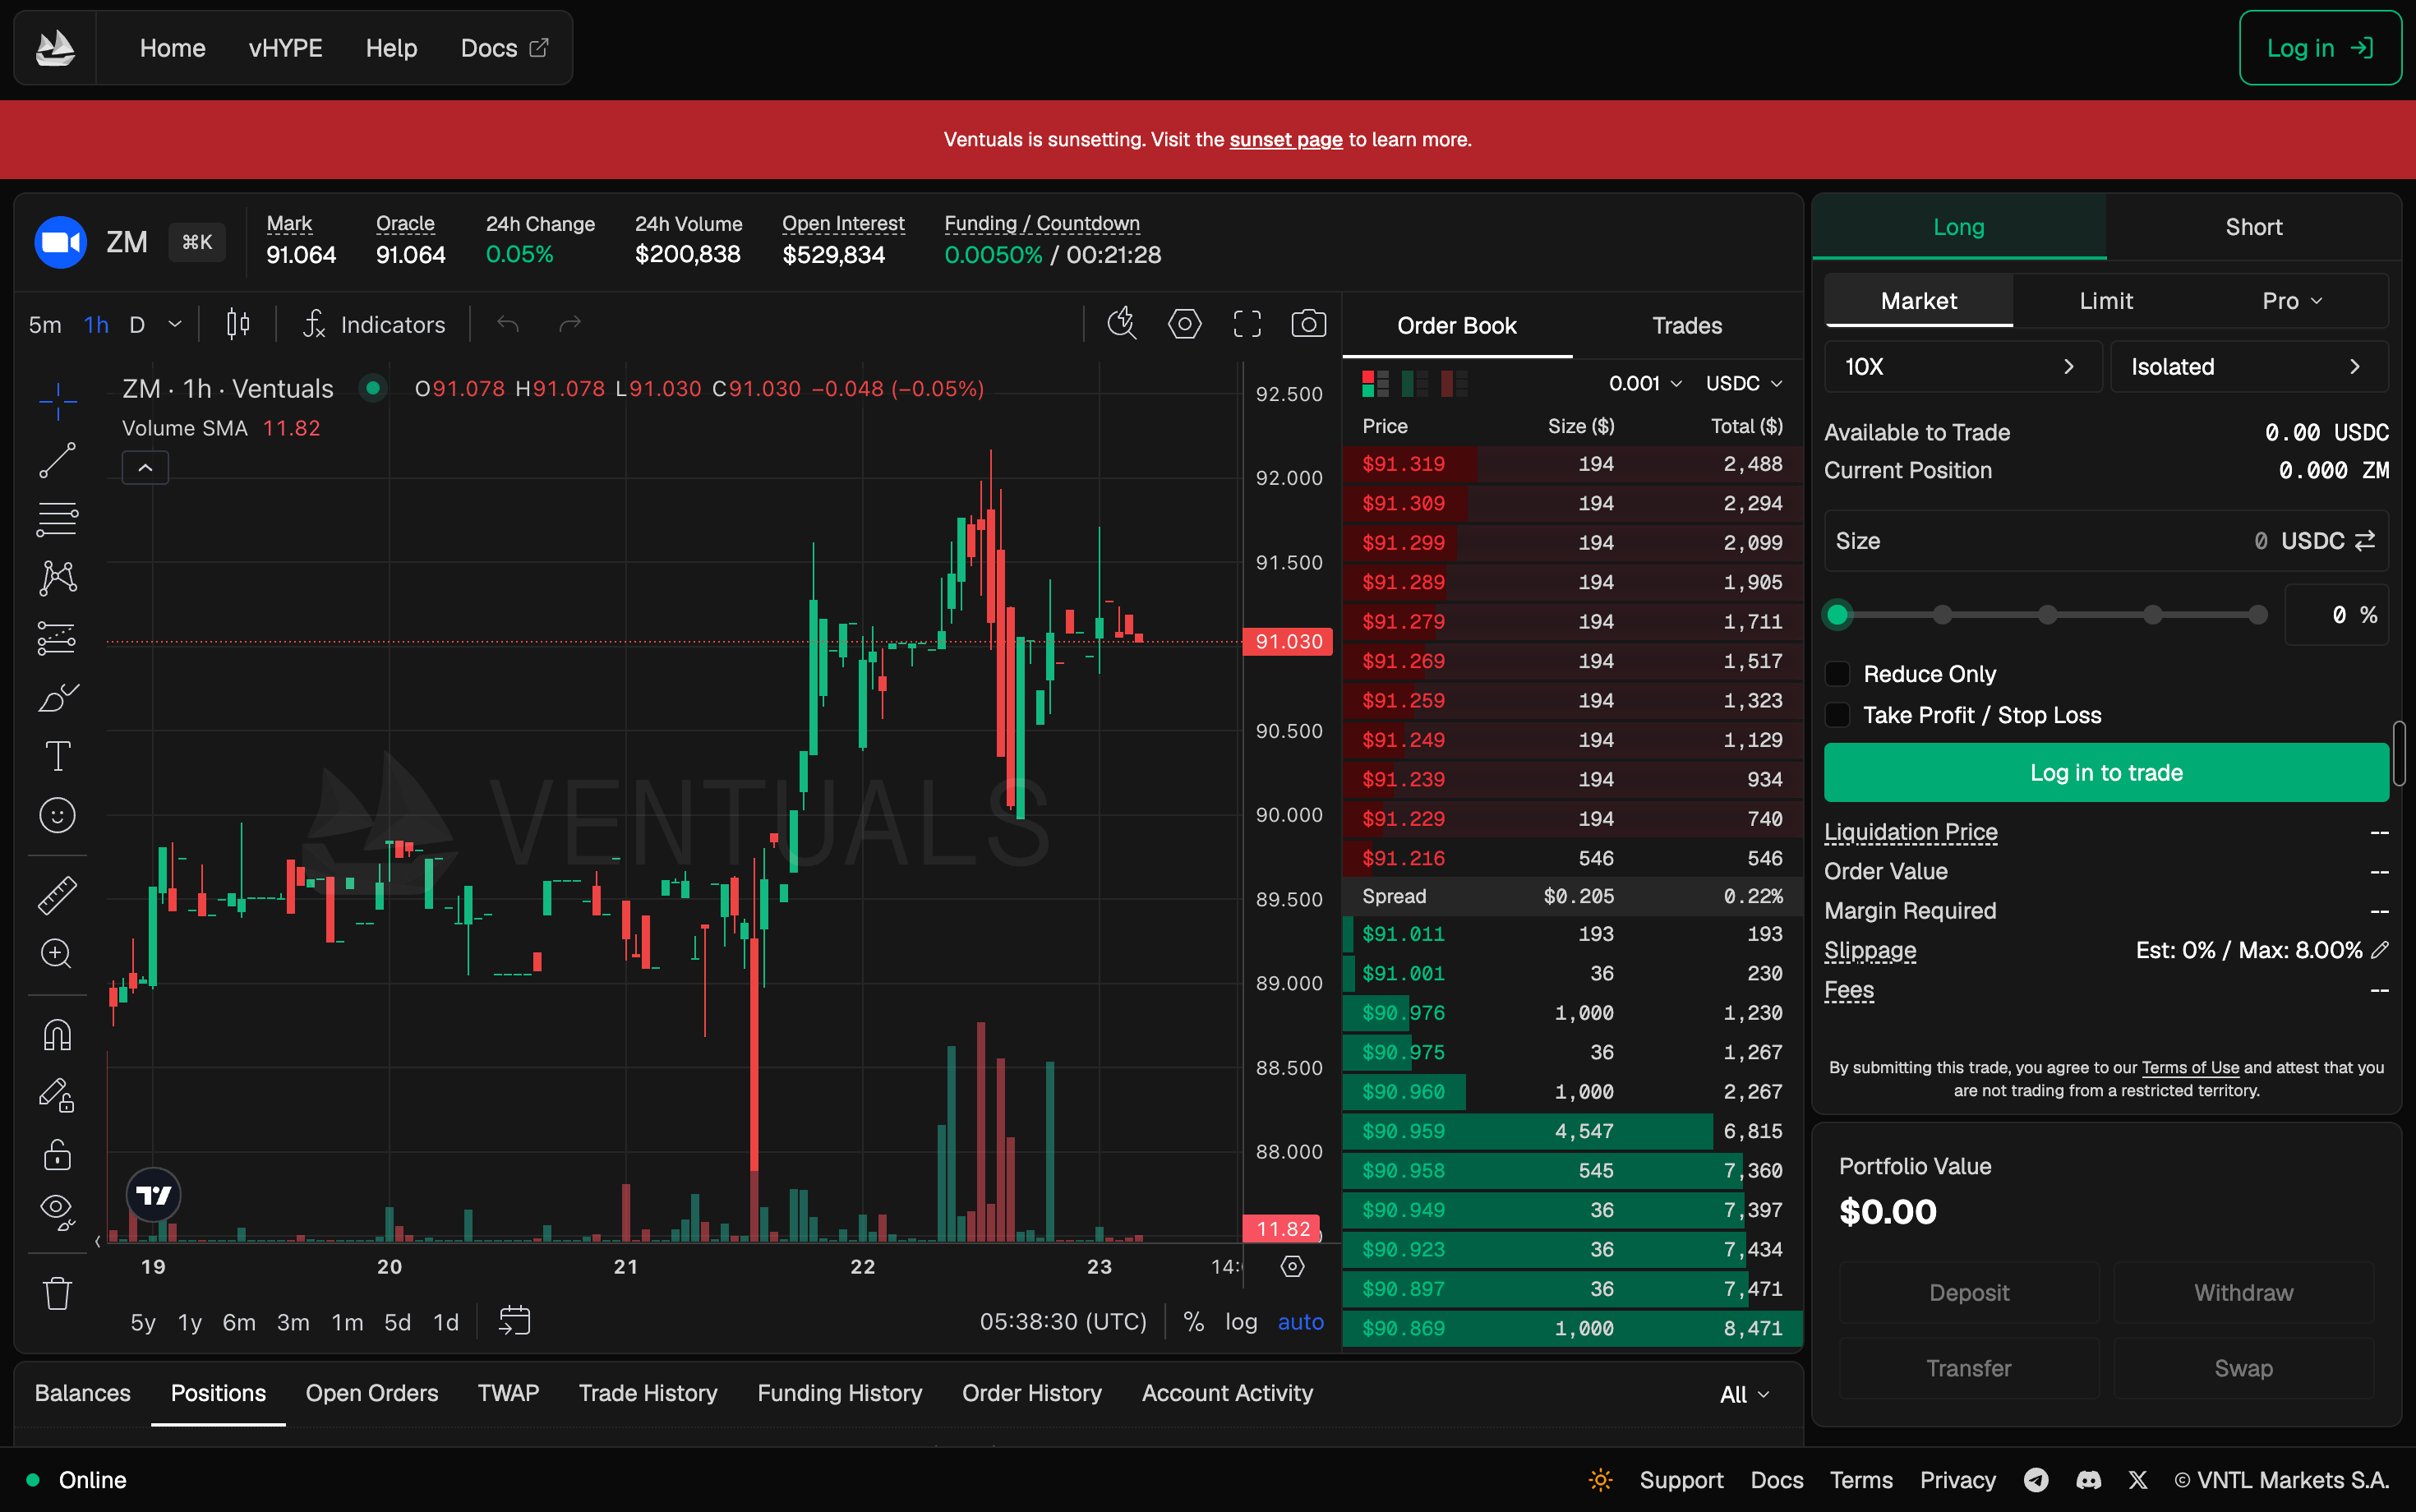Image resolution: width=2416 pixels, height=1512 pixels.
Task: Toggle magnet mode for drawings
Action: tap(57, 1035)
